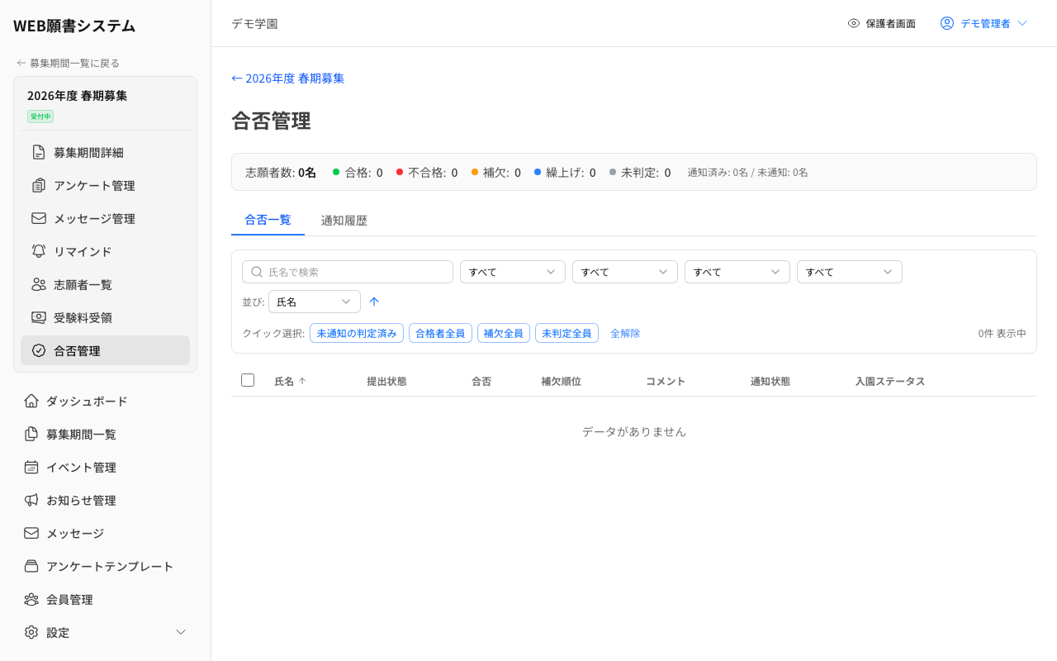Tick the select-all checkbox in table header
Image resolution: width=1057 pixels, height=661 pixels.
[x=248, y=380]
